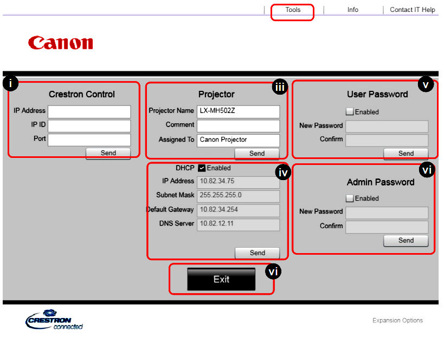Click the Projector Name field showing LX-MH502Z
Image resolution: width=444 pixels, height=338 pixels.
pos(238,111)
